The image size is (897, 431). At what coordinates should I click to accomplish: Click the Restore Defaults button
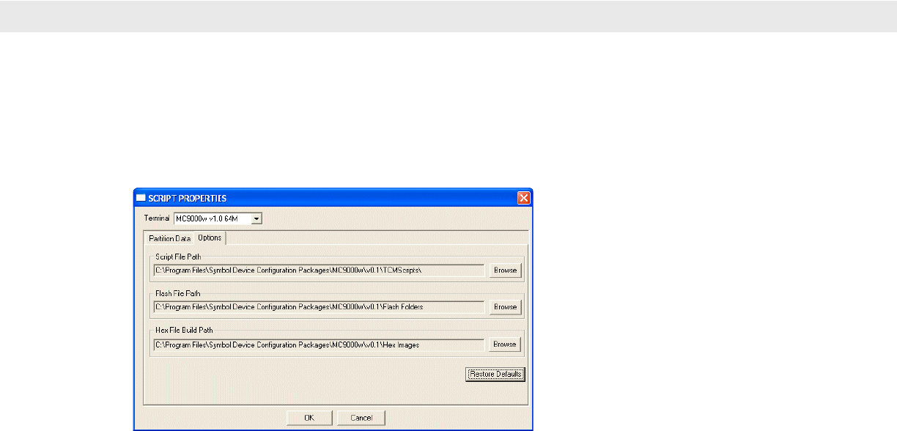[495, 374]
